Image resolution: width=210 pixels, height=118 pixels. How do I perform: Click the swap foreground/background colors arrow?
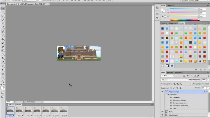(4, 85)
